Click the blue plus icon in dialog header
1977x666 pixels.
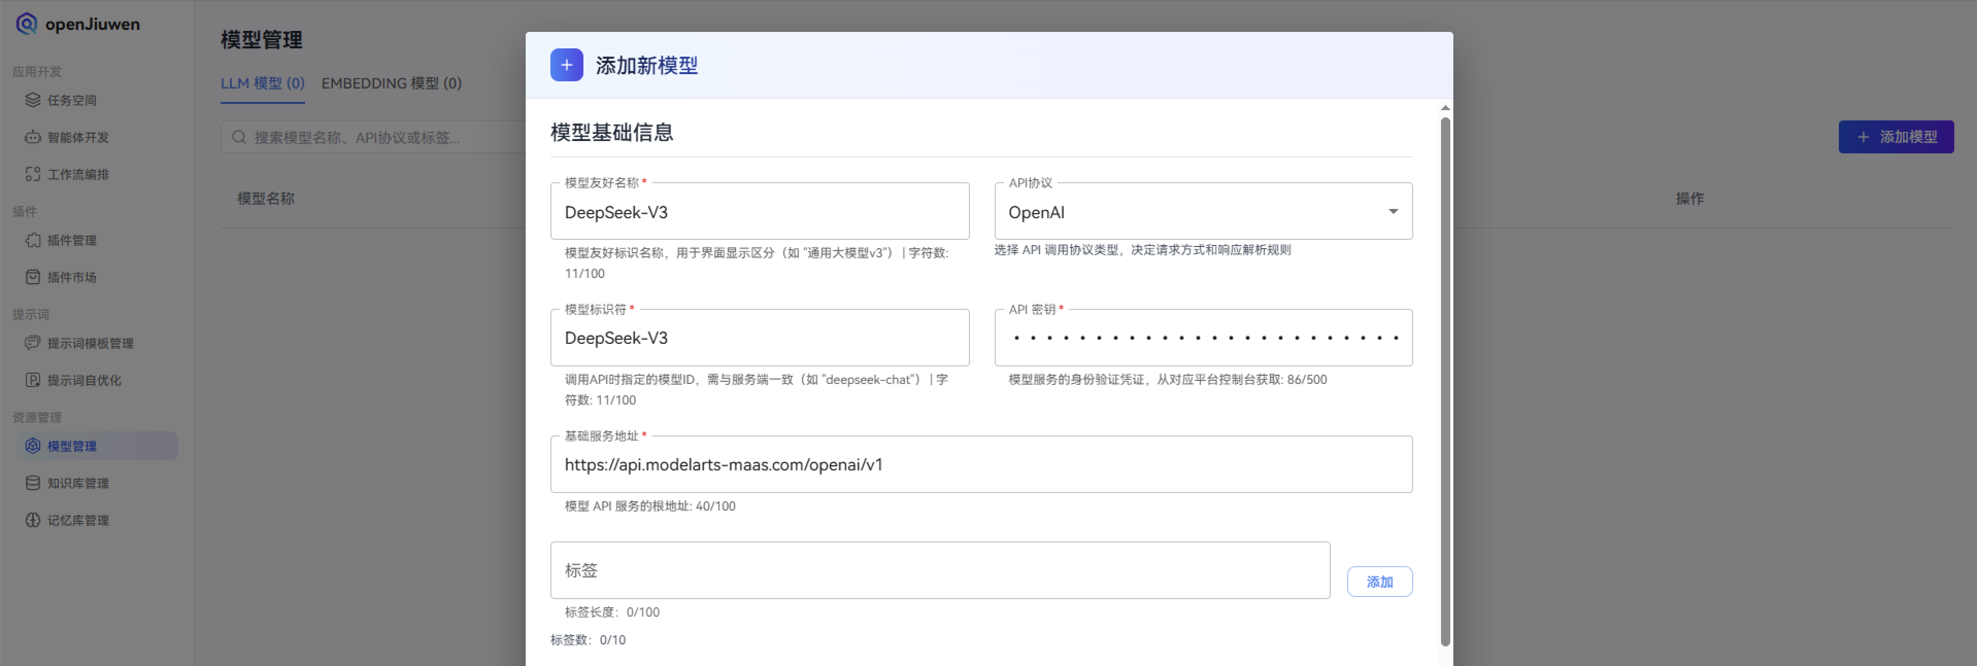(566, 65)
